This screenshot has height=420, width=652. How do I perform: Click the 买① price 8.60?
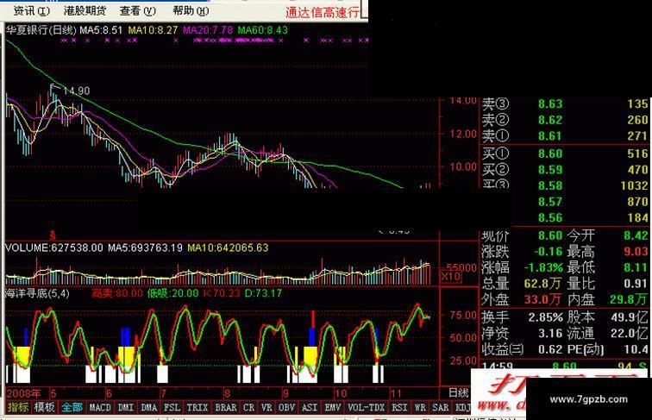(x=550, y=154)
